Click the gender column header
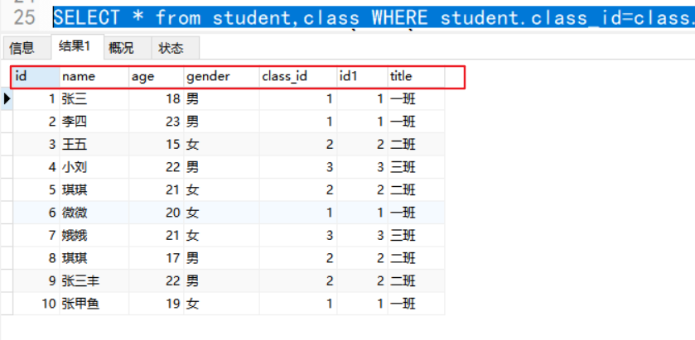Image resolution: width=695 pixels, height=340 pixels. click(x=222, y=77)
